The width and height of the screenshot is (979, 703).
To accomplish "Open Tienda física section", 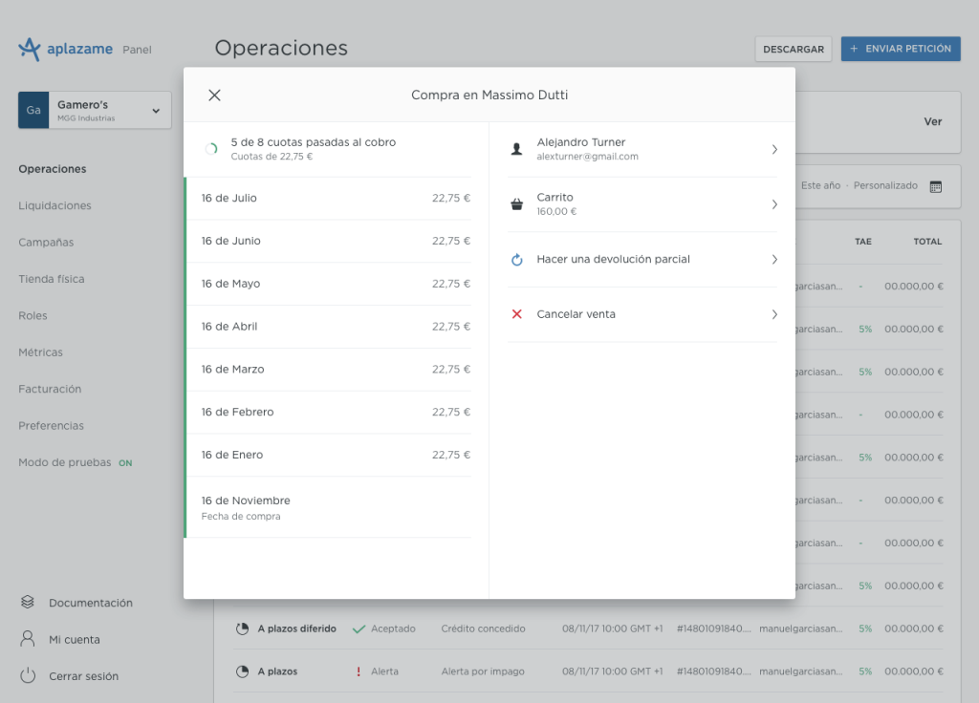I will 52,279.
